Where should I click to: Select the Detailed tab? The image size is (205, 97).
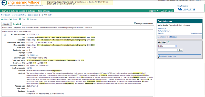pos(17,24)
